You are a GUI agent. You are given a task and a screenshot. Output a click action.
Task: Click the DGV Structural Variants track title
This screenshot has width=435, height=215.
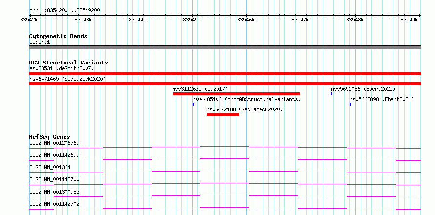pos(68,63)
